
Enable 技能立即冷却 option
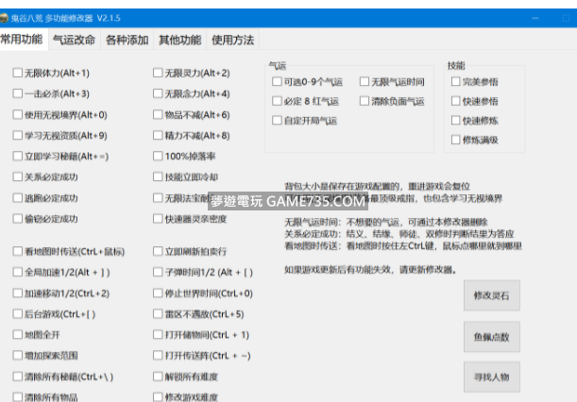158,176
